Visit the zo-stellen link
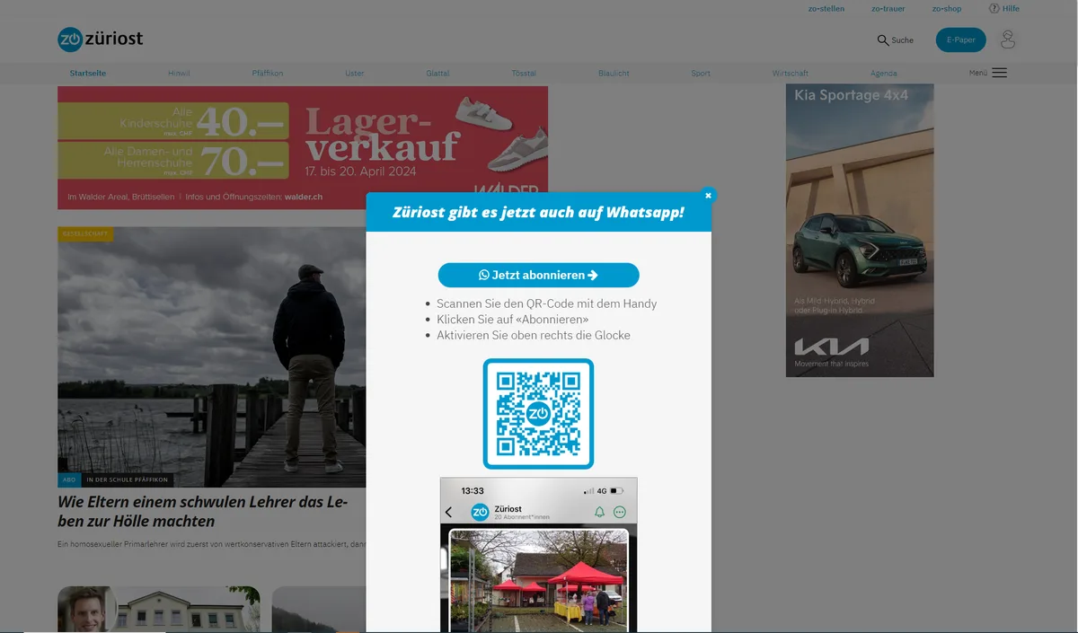This screenshot has height=633, width=1078. [826, 9]
